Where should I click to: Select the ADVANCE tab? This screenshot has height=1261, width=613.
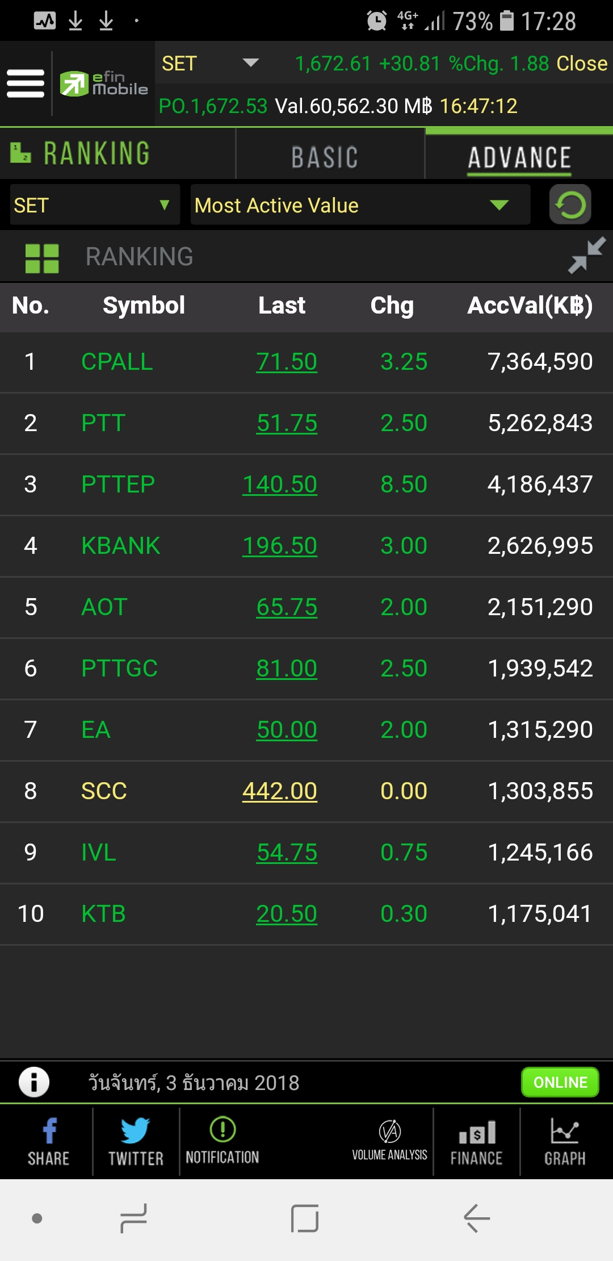click(519, 157)
